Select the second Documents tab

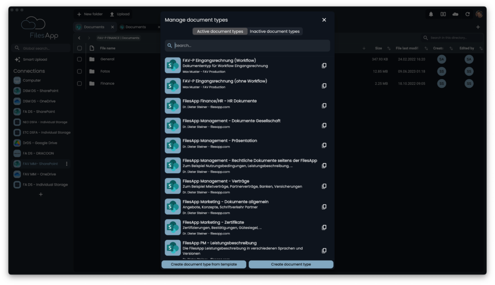pyautogui.click(x=136, y=27)
